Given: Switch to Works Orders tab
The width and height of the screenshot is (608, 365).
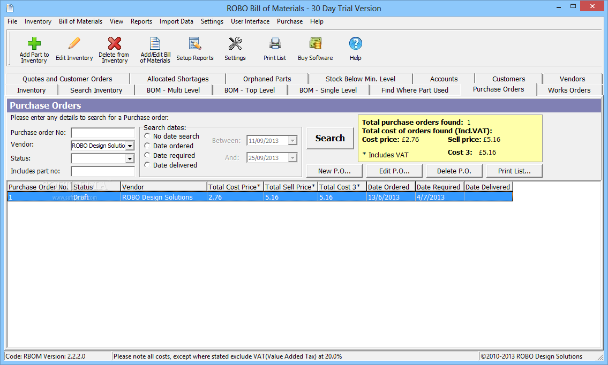Looking at the screenshot, I should 569,90.
